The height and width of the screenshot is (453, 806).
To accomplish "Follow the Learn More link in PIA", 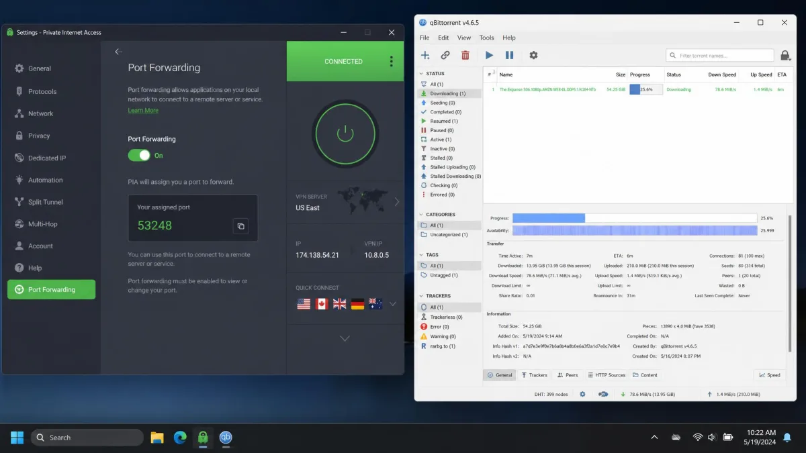I will pyautogui.click(x=143, y=110).
